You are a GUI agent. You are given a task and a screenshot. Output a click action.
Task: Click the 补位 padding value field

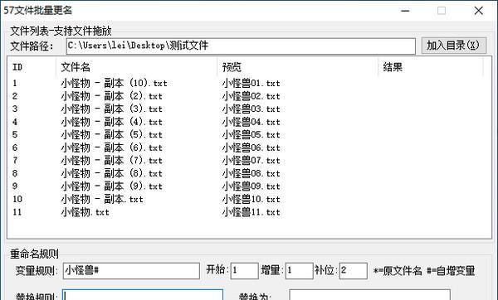pyautogui.click(x=354, y=271)
